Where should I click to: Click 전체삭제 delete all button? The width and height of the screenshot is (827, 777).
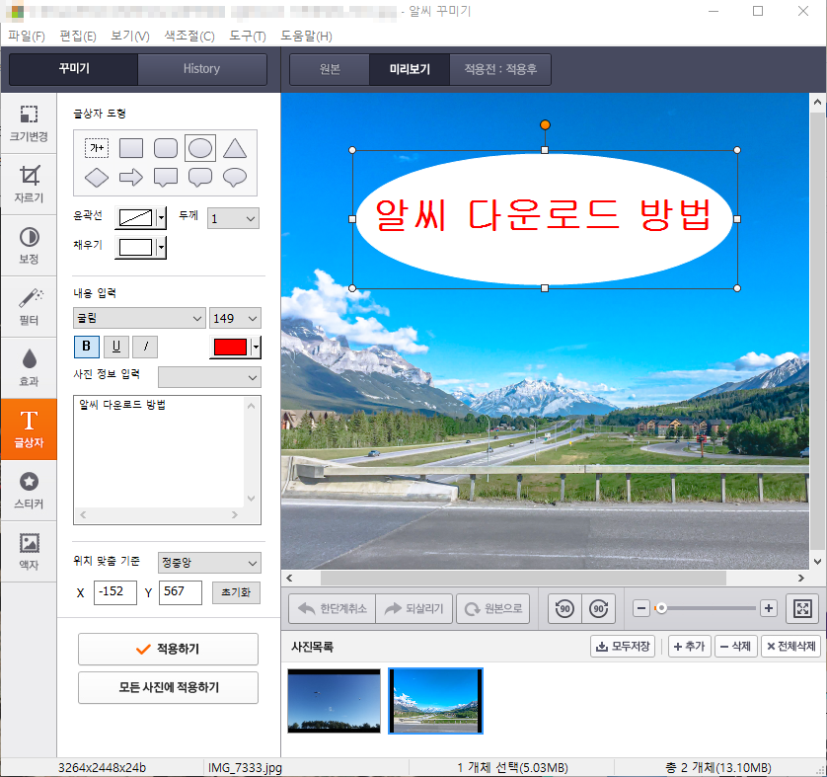point(790,646)
